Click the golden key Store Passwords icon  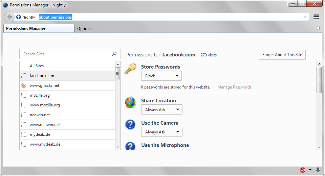point(130,69)
